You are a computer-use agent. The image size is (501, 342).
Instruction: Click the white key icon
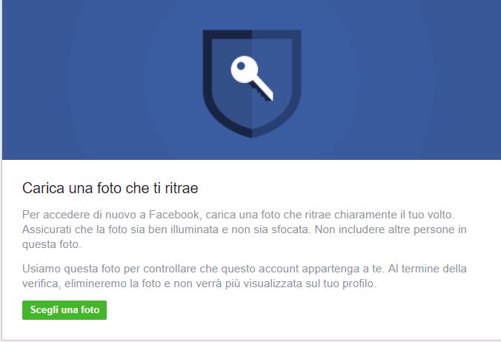[x=252, y=78]
